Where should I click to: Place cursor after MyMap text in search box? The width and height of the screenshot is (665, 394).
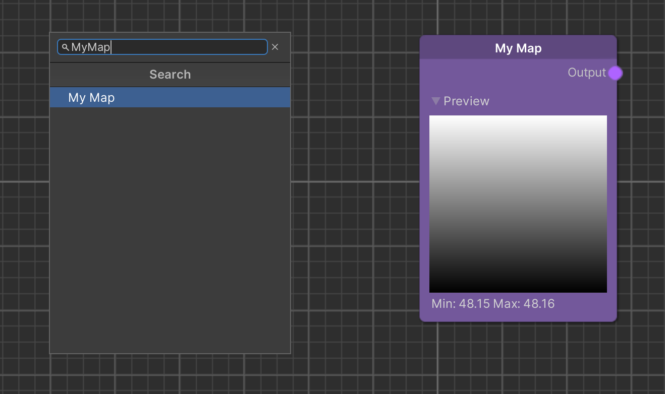click(x=112, y=47)
